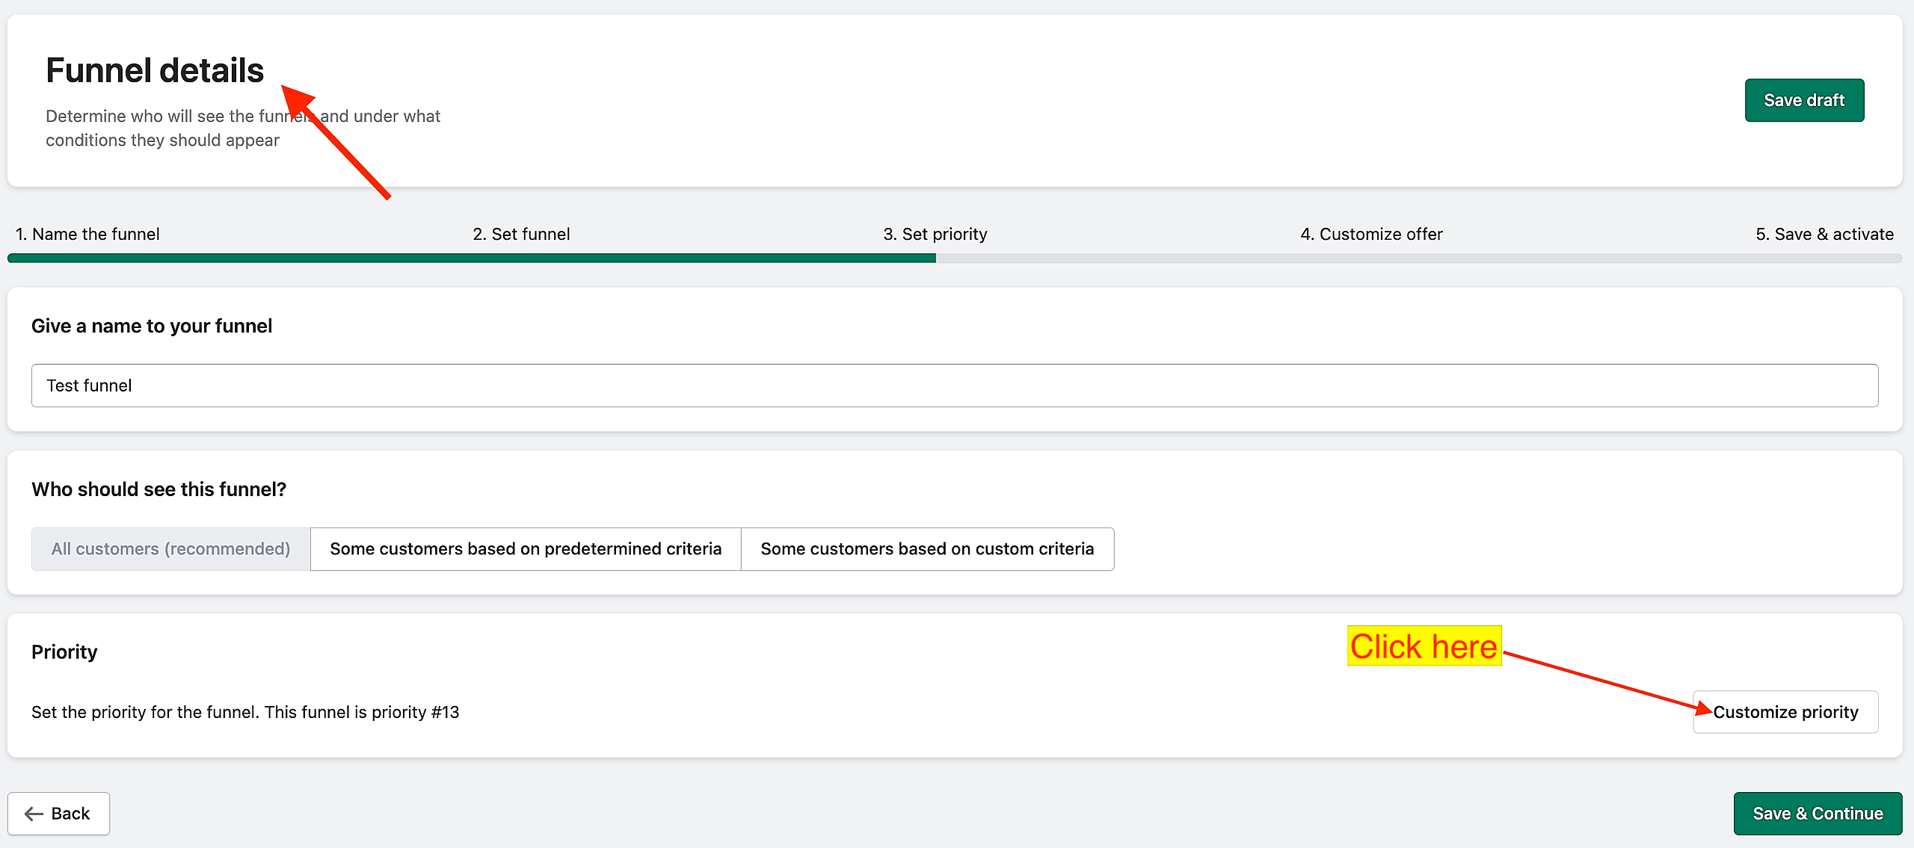Go to step 3. Set priority
The image size is (1914, 848).
tap(935, 235)
